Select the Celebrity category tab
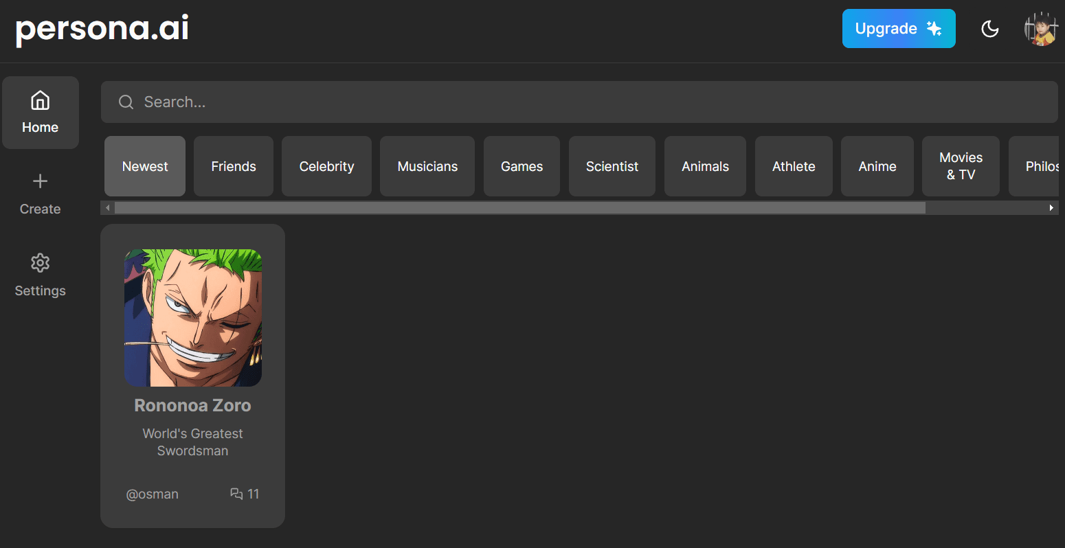This screenshot has height=548, width=1065. tap(326, 166)
